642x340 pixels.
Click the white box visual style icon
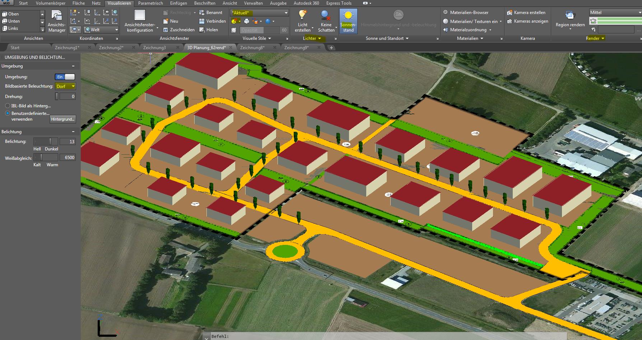247,21
